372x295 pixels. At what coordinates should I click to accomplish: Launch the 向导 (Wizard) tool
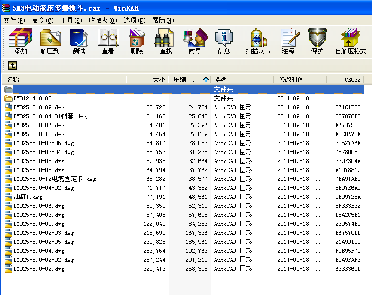[195, 41]
